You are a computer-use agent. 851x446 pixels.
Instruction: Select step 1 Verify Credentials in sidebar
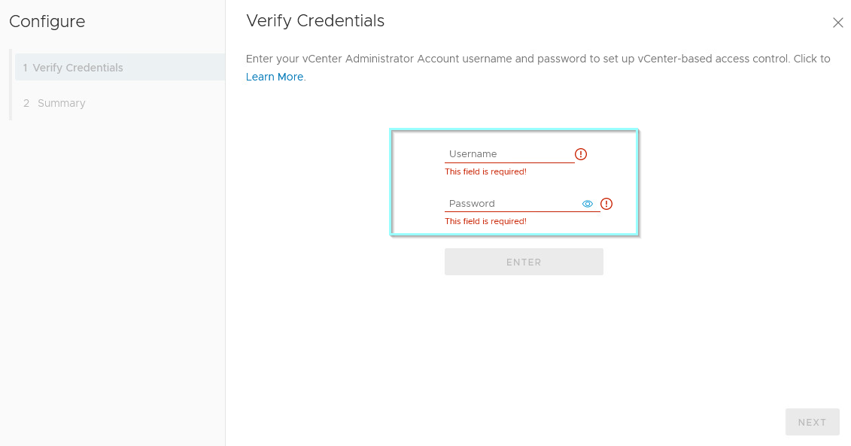point(120,67)
